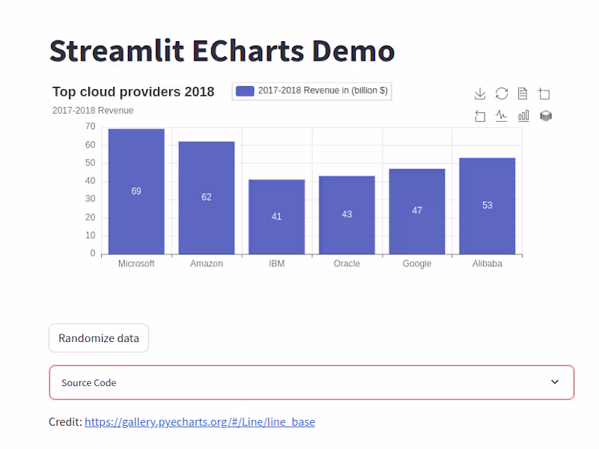This screenshot has width=599, height=449.
Task: Download the chart as an image
Action: point(480,94)
